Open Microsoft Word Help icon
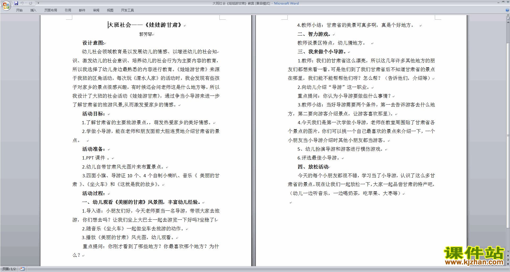Viewport: 510px width, 272px height. pos(507,10)
